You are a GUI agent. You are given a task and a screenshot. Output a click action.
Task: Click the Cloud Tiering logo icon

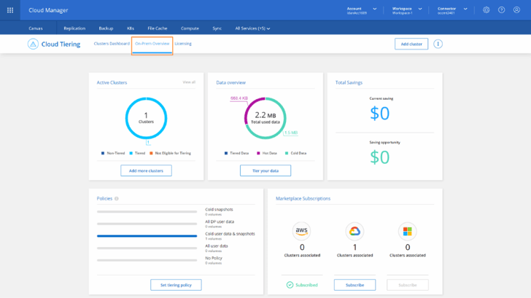pyautogui.click(x=33, y=44)
